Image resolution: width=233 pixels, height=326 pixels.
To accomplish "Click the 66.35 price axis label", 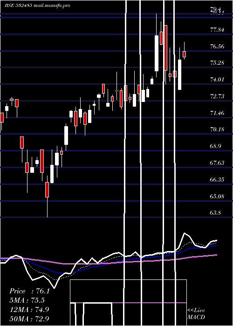I will click(218, 180).
